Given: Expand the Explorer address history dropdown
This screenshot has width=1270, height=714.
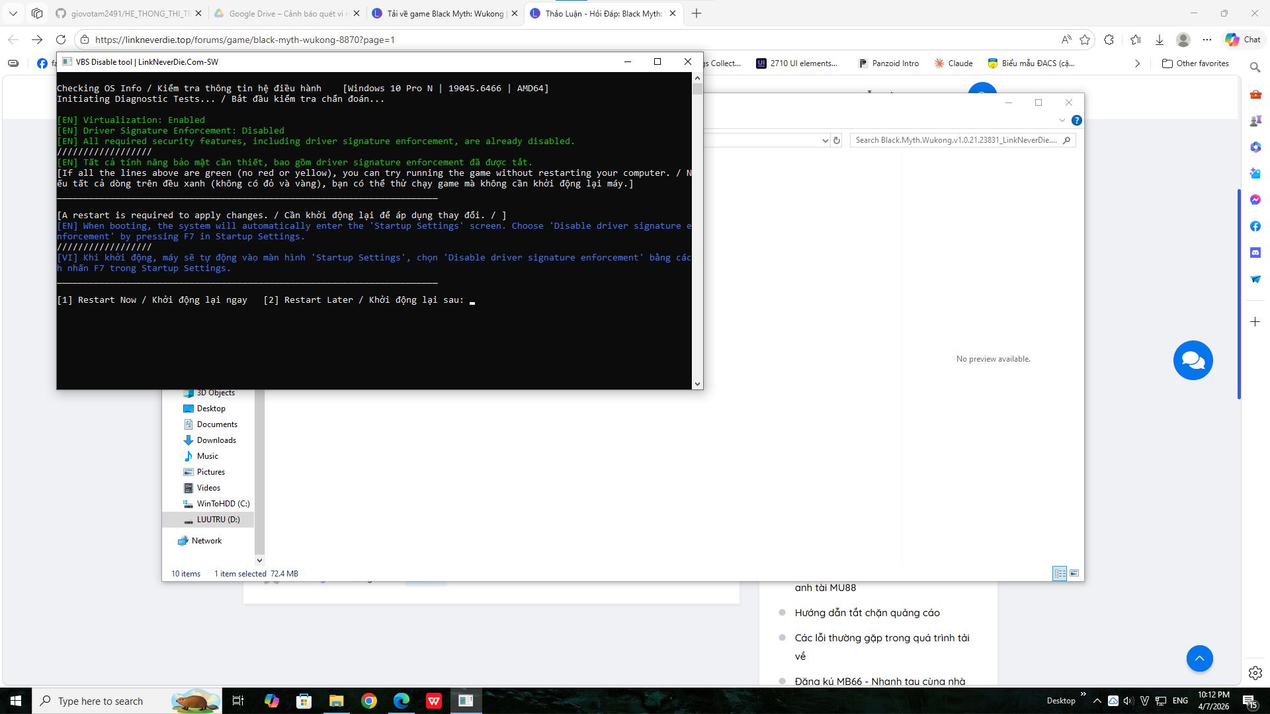Looking at the screenshot, I should click(x=825, y=140).
